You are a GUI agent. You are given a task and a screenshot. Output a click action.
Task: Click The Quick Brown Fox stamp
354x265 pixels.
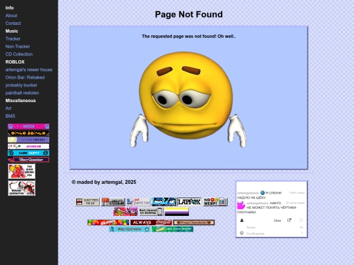[22, 171]
